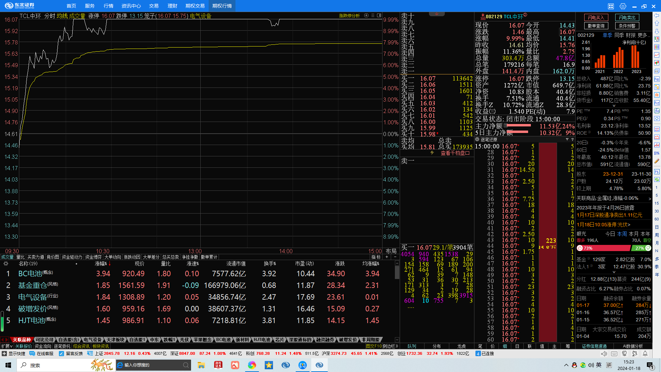Click the filter icon in 逐笔还原 panel
The width and height of the screenshot is (661, 372).
pyautogui.click(x=567, y=139)
